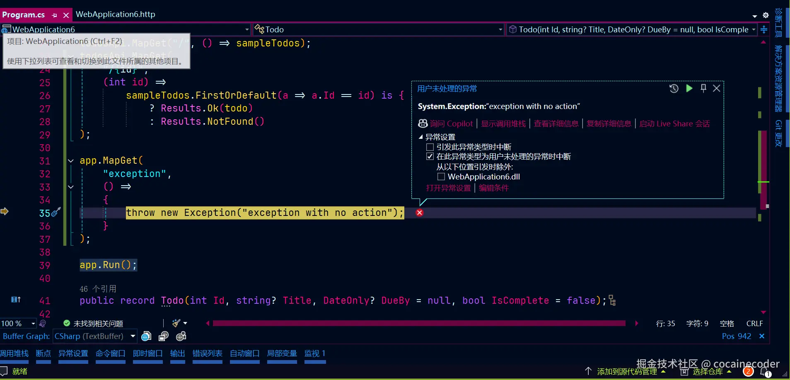Click the 启动 Live Share 会话 link
Screen dimensions: 790x380
pyautogui.click(x=674, y=124)
